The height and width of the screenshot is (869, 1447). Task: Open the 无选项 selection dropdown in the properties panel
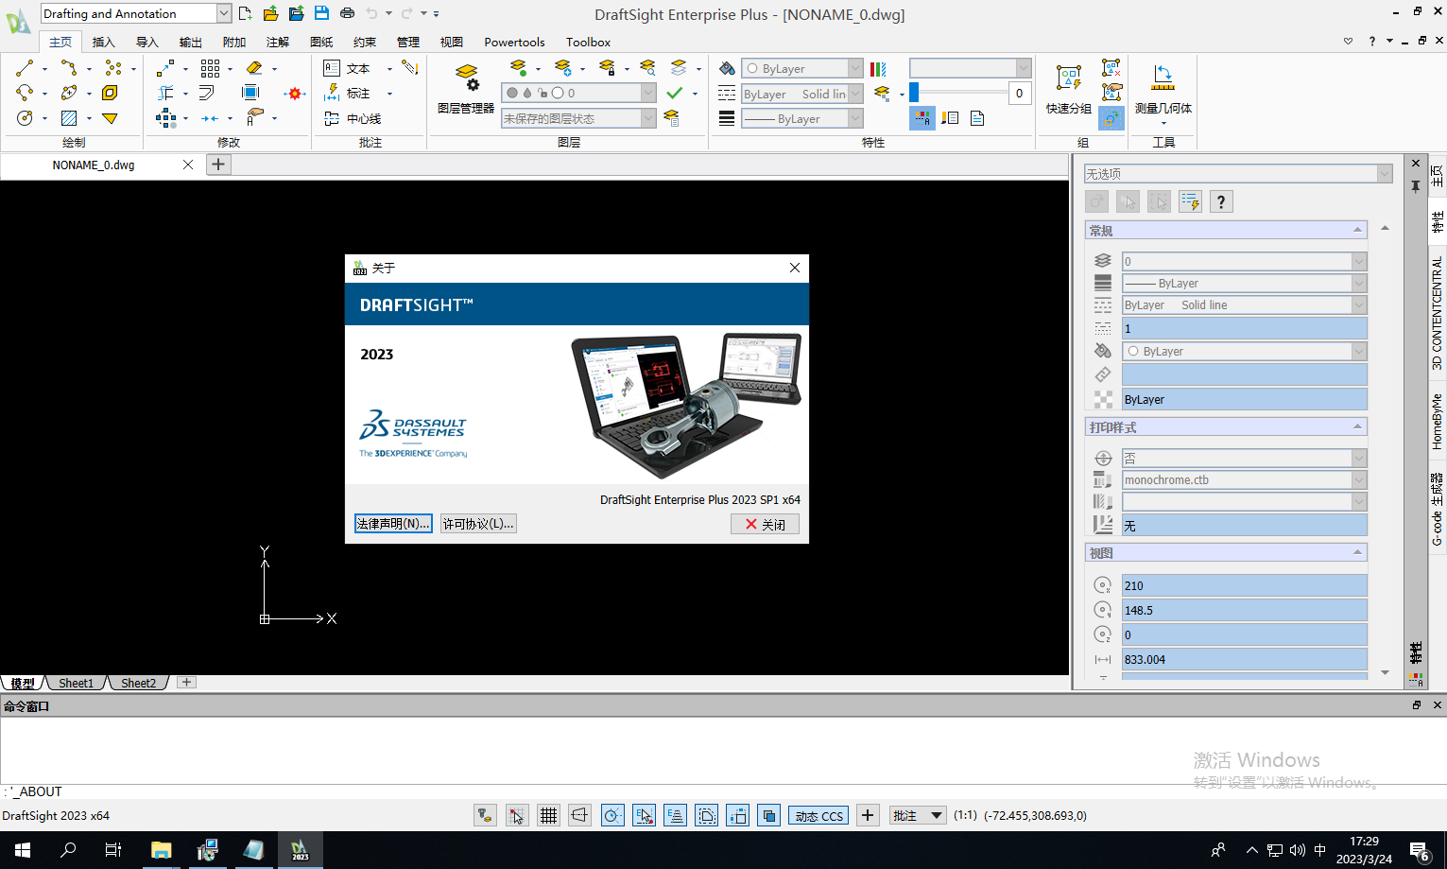pyautogui.click(x=1238, y=173)
